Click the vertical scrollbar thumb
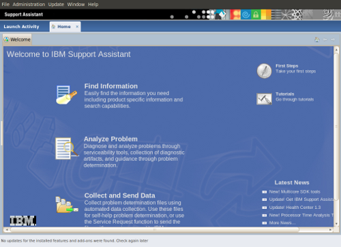Viewport: 341px width, 247px height. pos(336,127)
